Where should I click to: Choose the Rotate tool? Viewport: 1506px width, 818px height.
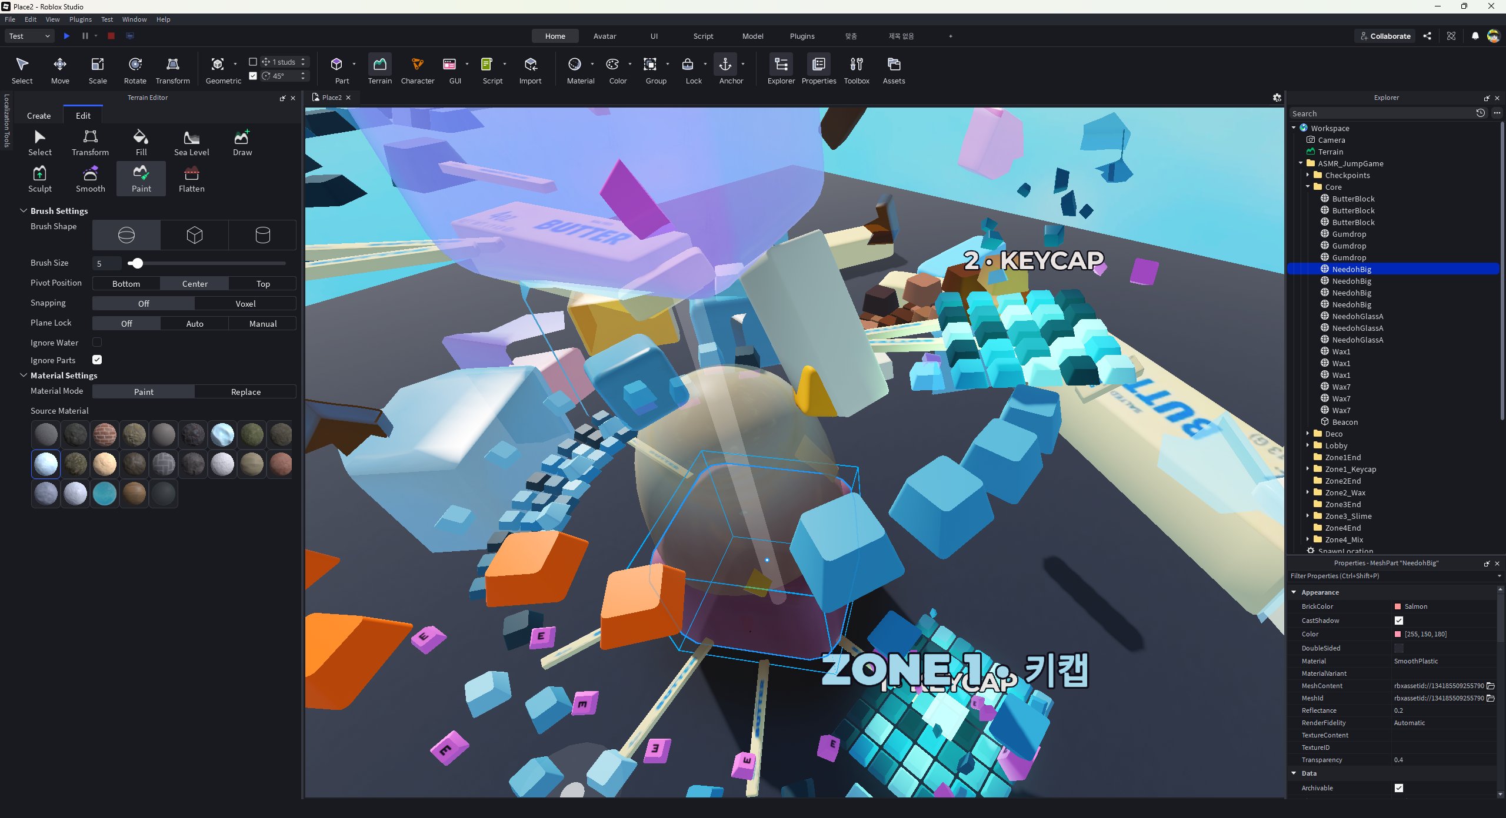tap(135, 70)
